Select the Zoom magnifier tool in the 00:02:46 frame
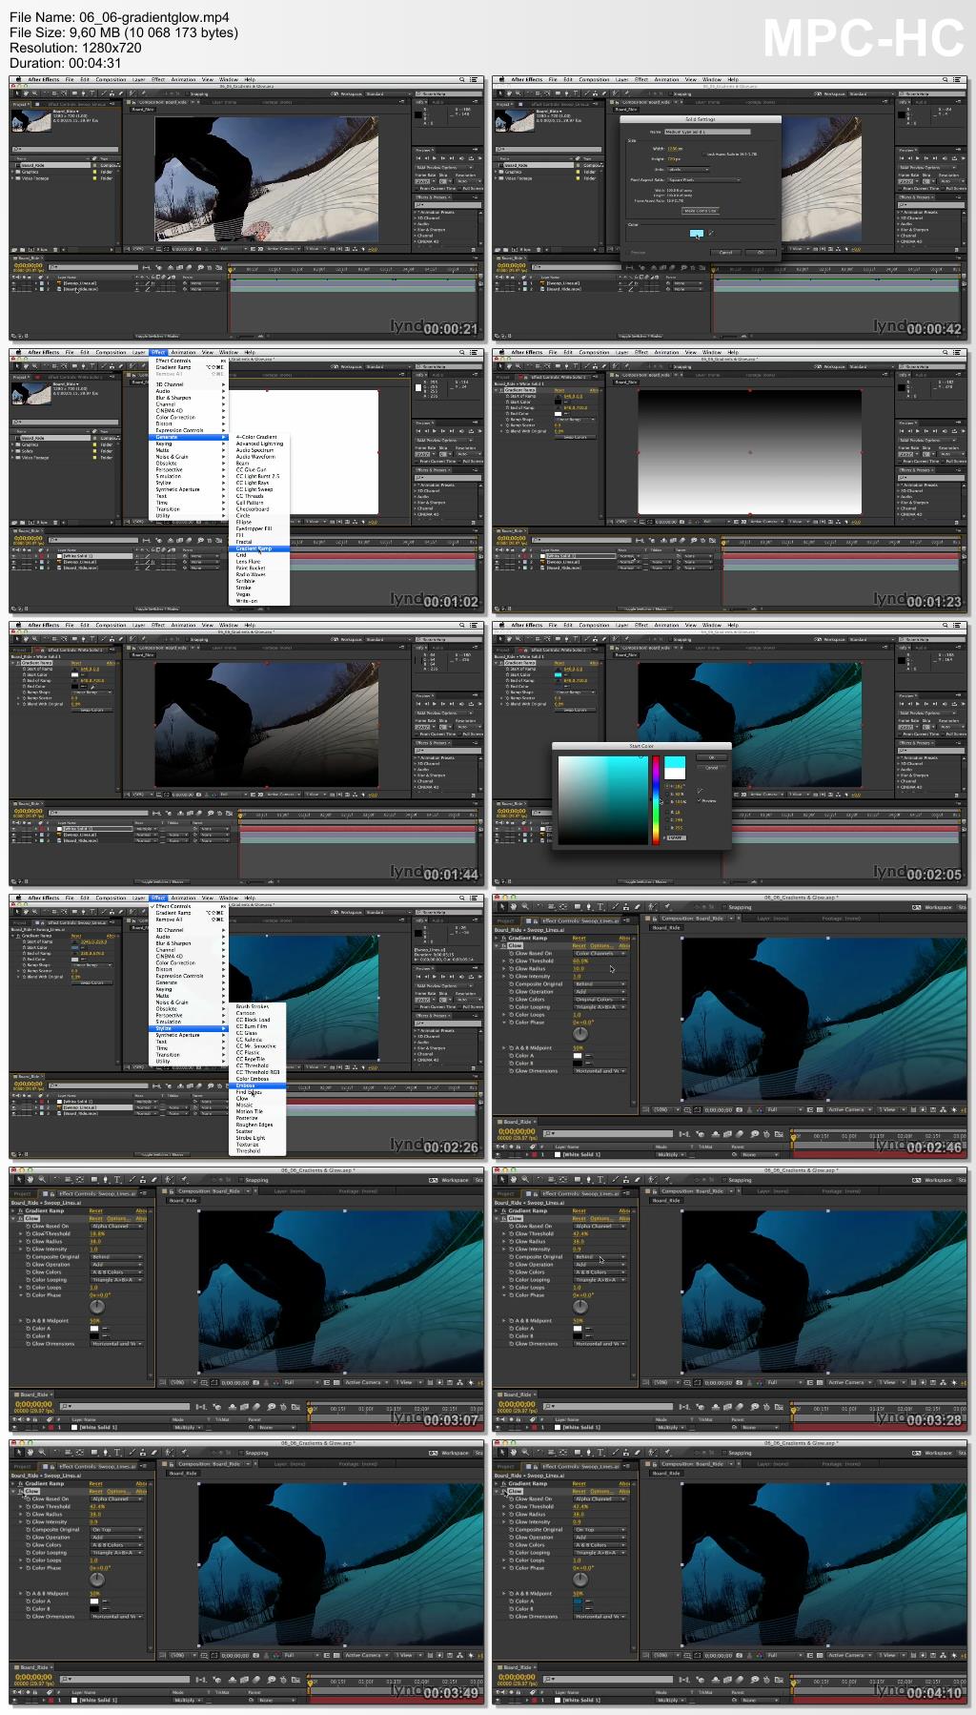The height and width of the screenshot is (1715, 976). click(525, 907)
